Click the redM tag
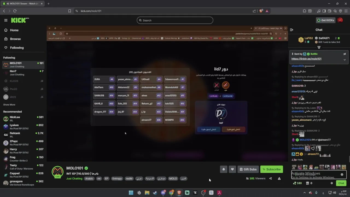 point(129,179)
